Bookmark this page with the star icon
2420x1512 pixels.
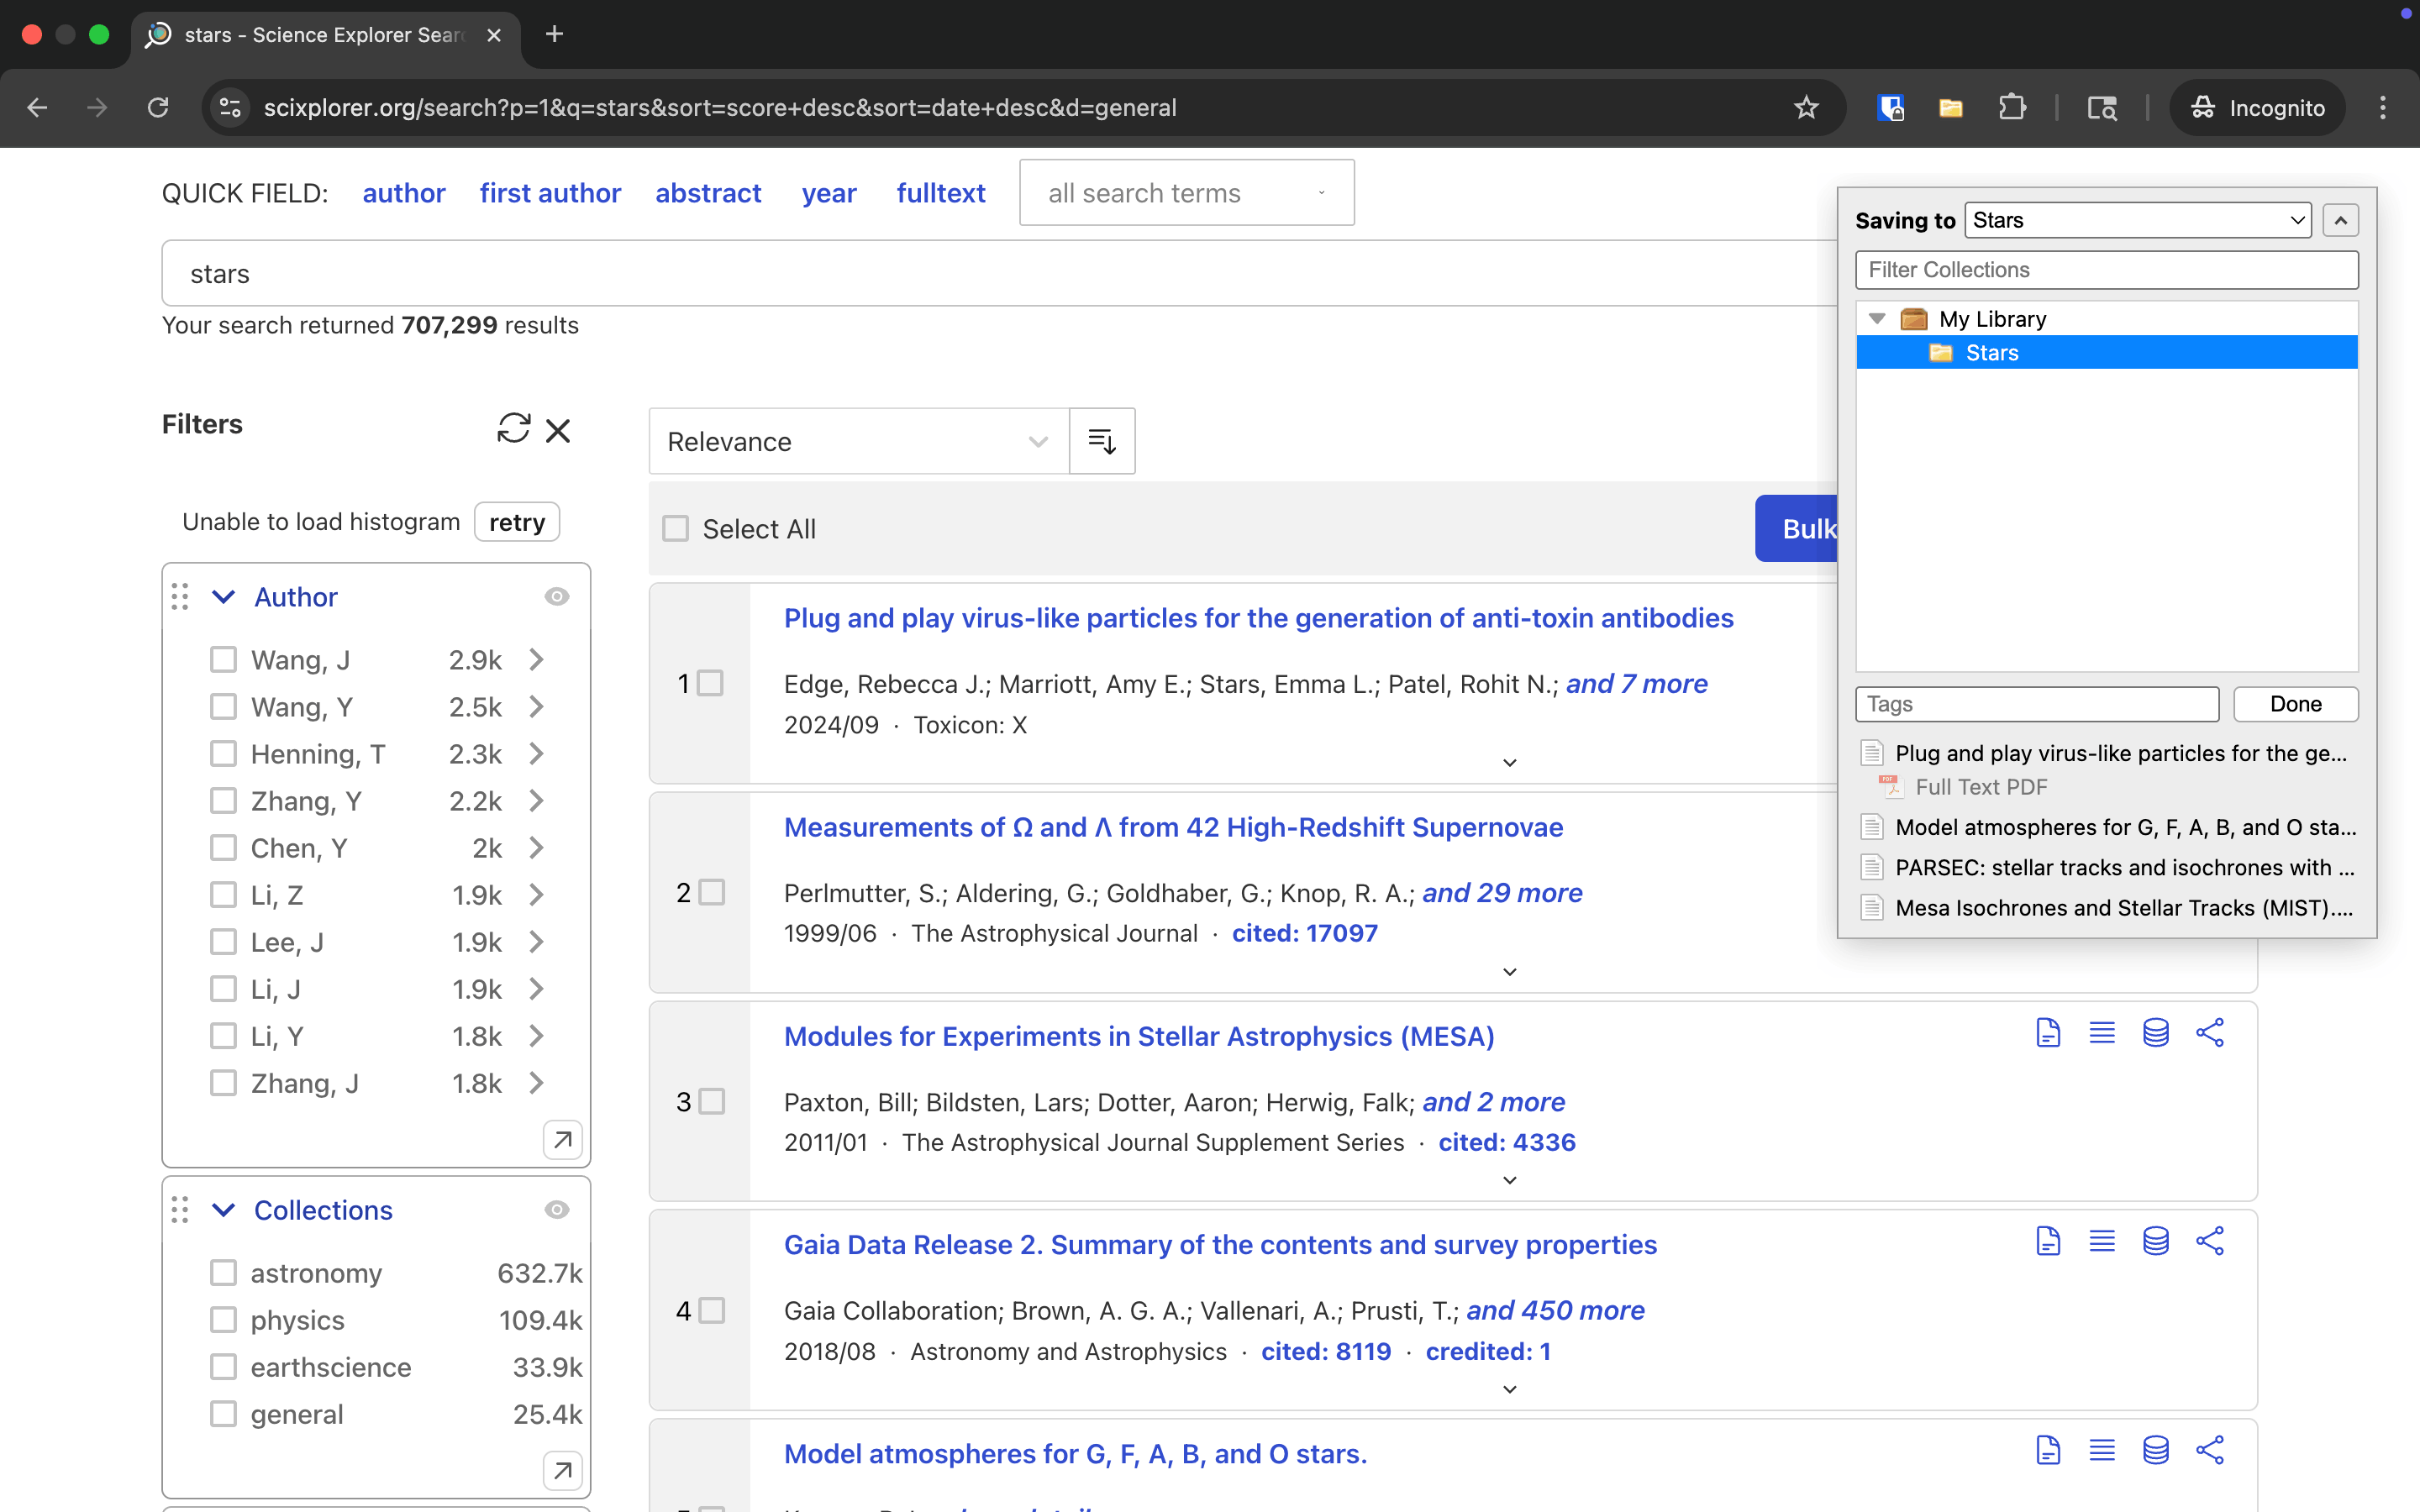point(1806,108)
